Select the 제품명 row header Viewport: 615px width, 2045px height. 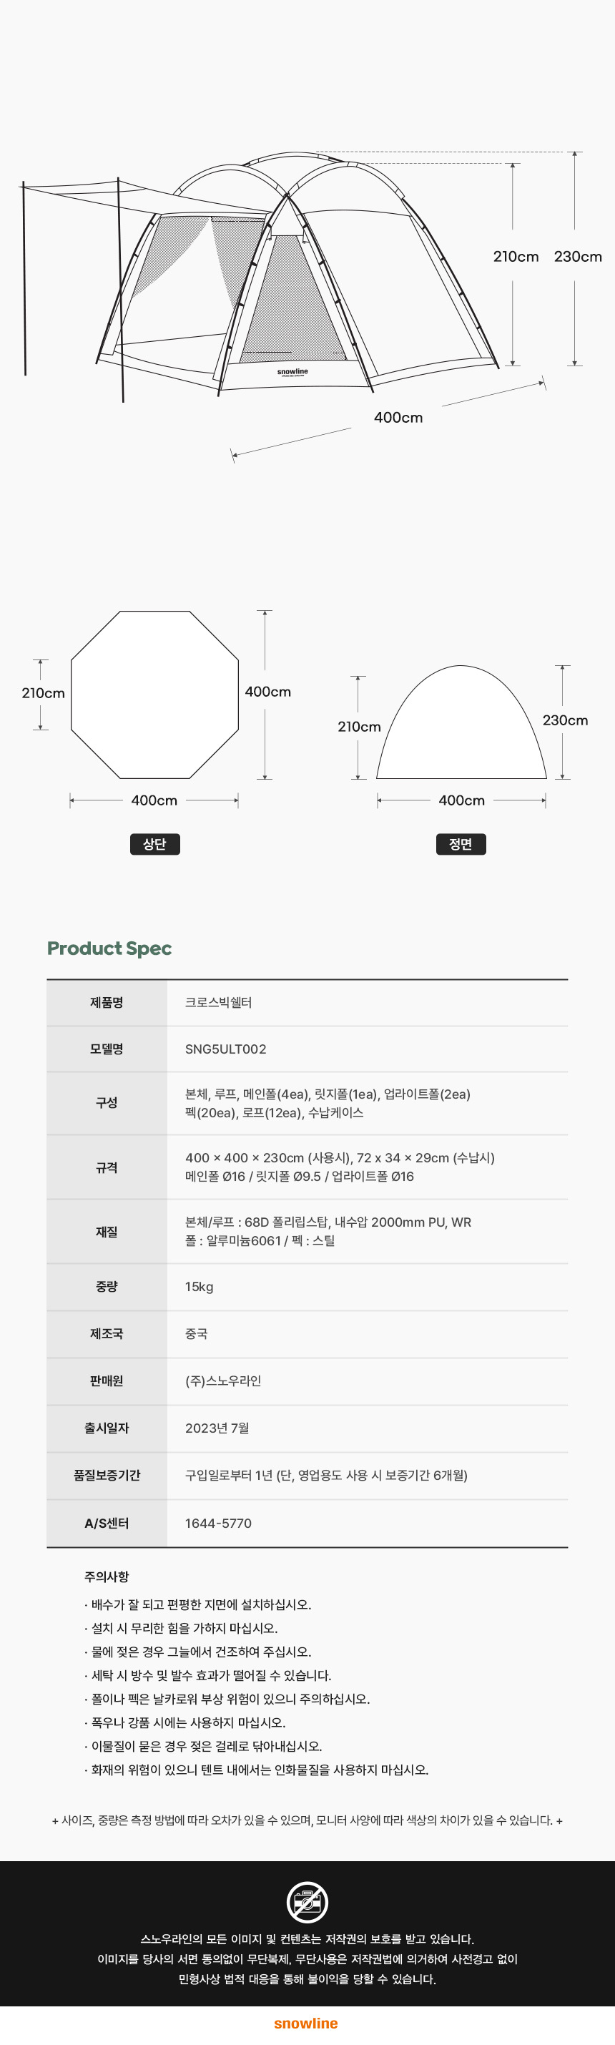point(107,1003)
